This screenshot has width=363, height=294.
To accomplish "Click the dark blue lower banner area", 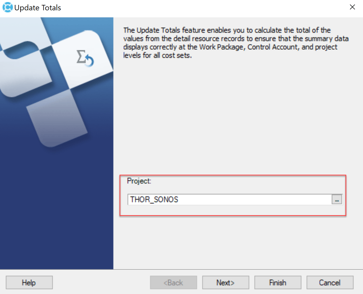I will [x=57, y=211].
